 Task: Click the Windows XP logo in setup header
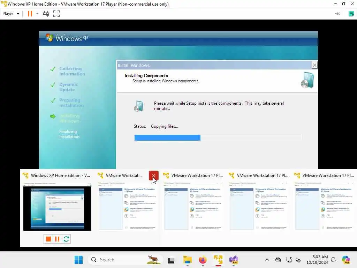[67, 38]
